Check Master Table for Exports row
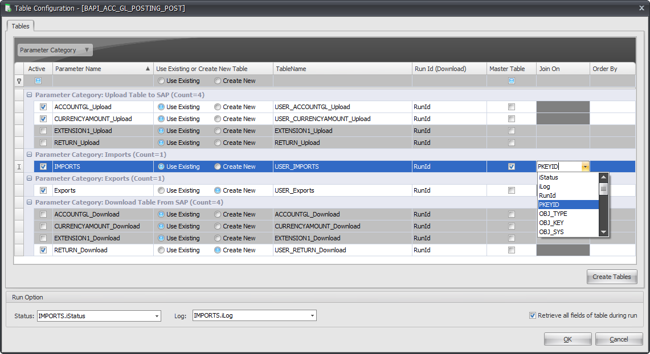The width and height of the screenshot is (650, 354). tap(512, 191)
